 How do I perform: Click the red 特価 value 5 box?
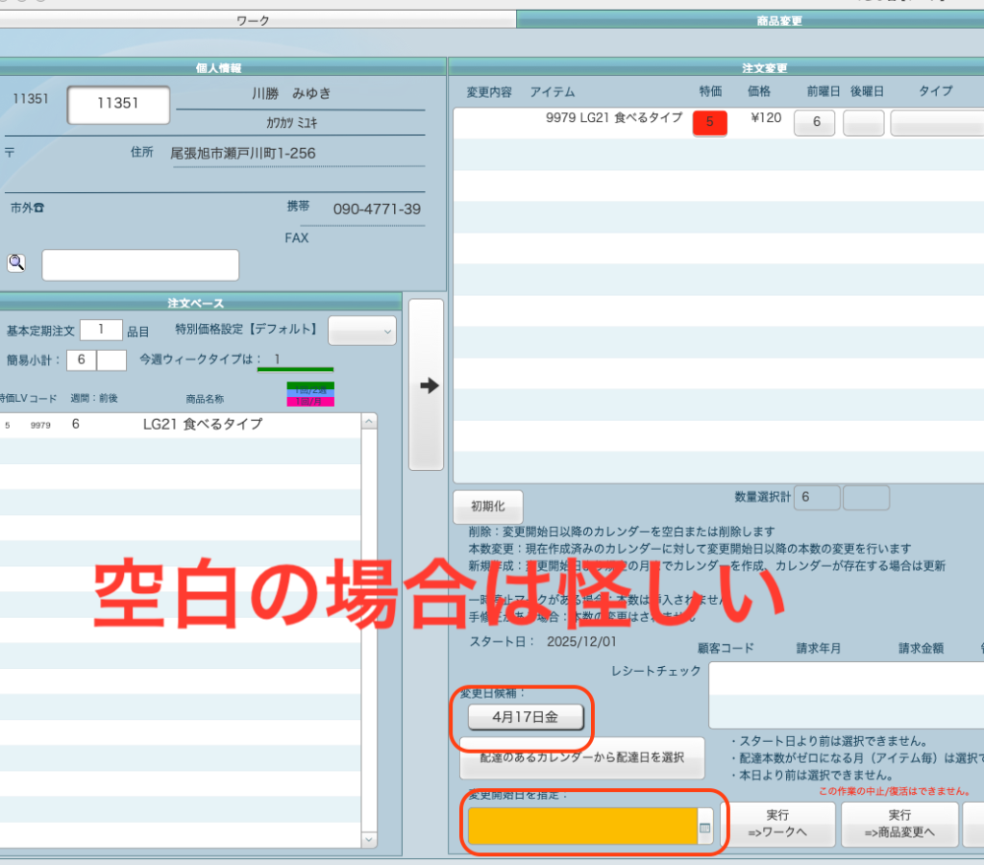(709, 122)
